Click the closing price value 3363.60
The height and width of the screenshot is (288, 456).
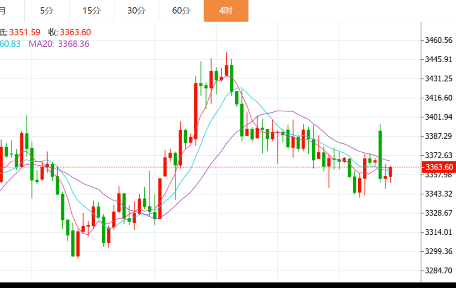tap(76, 32)
